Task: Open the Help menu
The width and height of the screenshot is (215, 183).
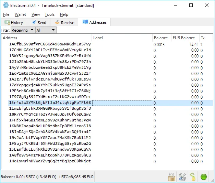Action: point(64,14)
